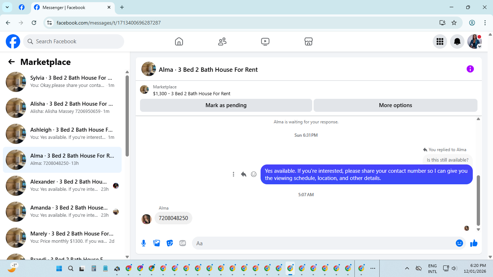The width and height of the screenshot is (493, 277).
Task: Open the account profile picture menu
Action: pyautogui.click(x=475, y=41)
